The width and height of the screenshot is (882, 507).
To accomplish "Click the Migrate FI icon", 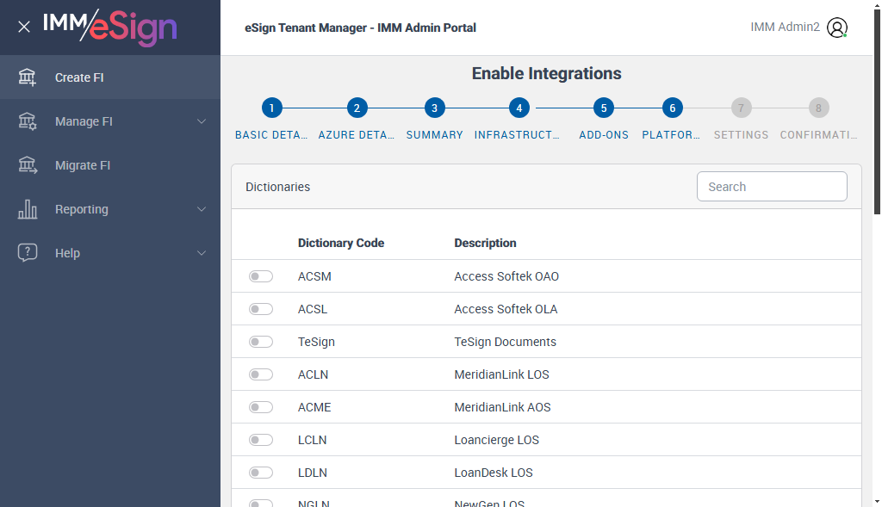I will tap(28, 165).
